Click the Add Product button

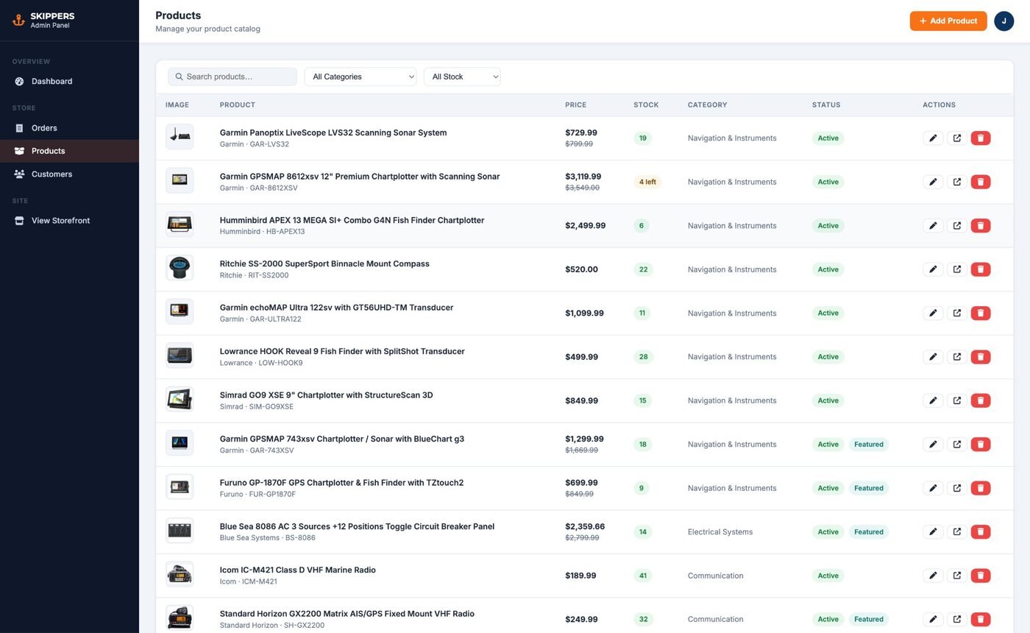tap(948, 21)
